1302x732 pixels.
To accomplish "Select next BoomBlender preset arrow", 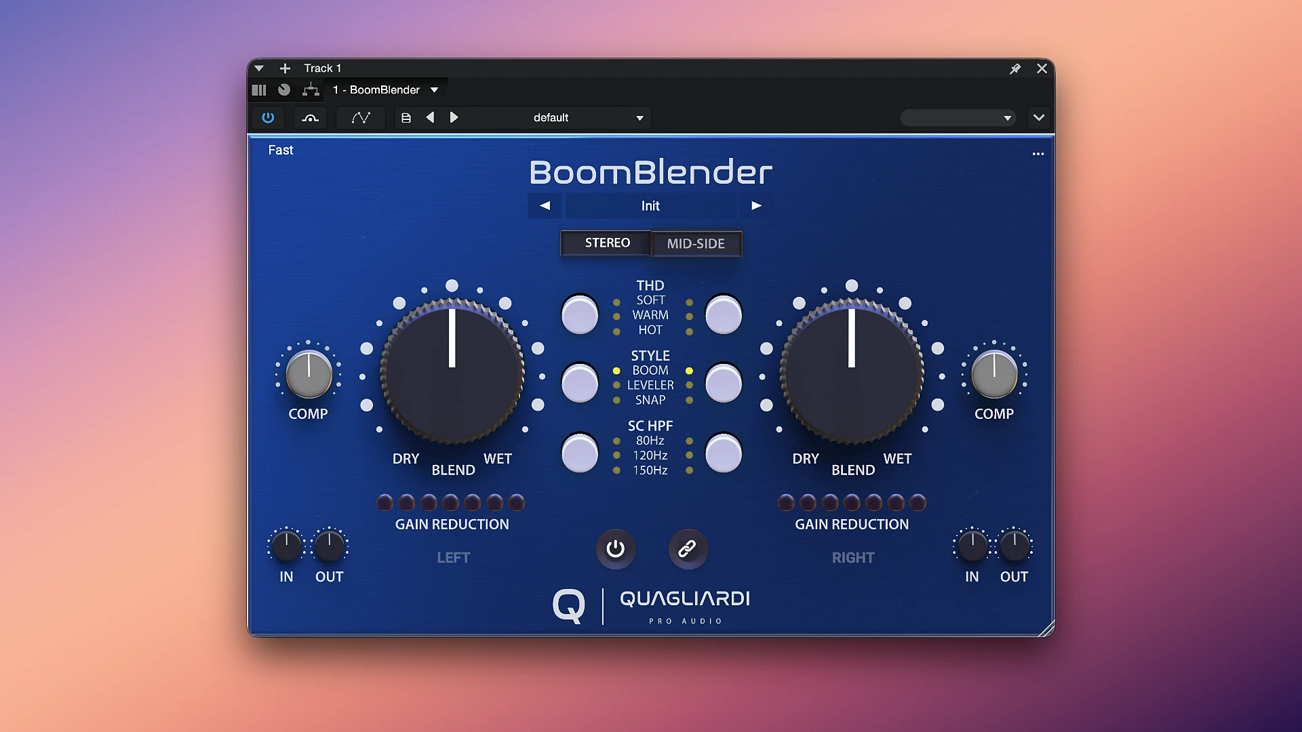I will tap(756, 205).
